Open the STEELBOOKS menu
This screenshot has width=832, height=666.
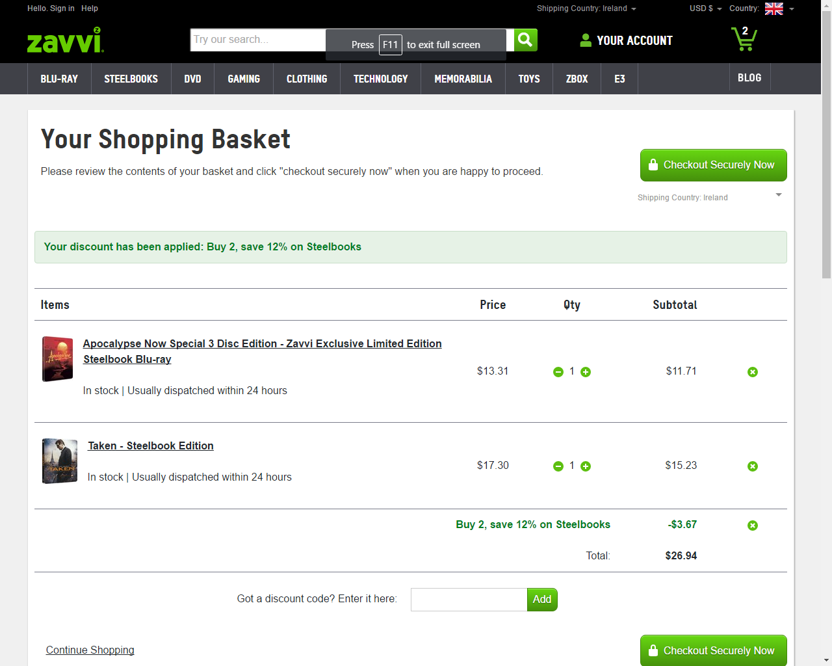tap(131, 79)
